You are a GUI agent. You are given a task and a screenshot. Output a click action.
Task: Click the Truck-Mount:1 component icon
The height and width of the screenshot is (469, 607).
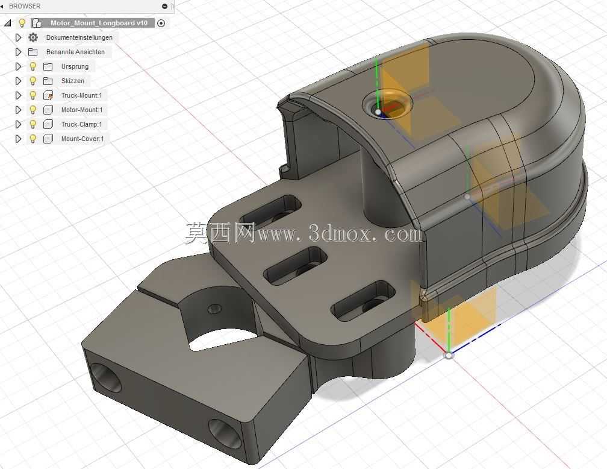(x=48, y=95)
